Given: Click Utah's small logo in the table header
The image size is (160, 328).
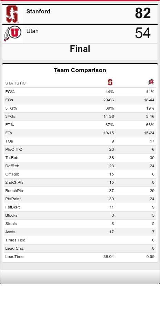Looking at the screenshot, I should pos(151,82).
